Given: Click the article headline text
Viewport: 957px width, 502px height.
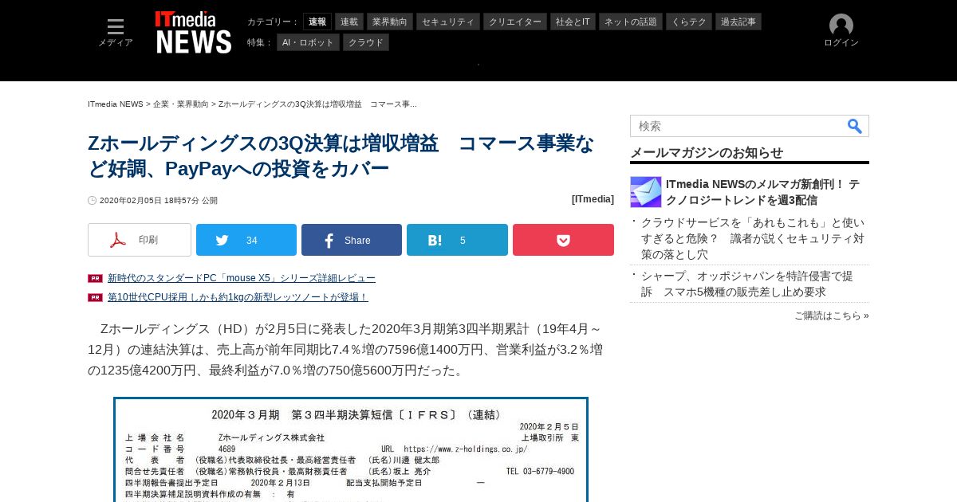Looking at the screenshot, I should (341, 156).
